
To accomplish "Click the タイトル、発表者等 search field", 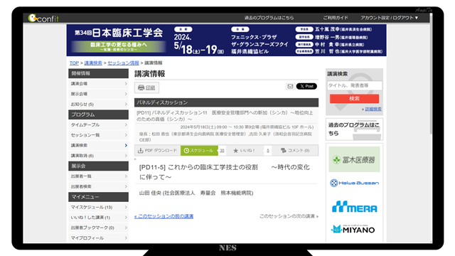I will click(354, 85).
